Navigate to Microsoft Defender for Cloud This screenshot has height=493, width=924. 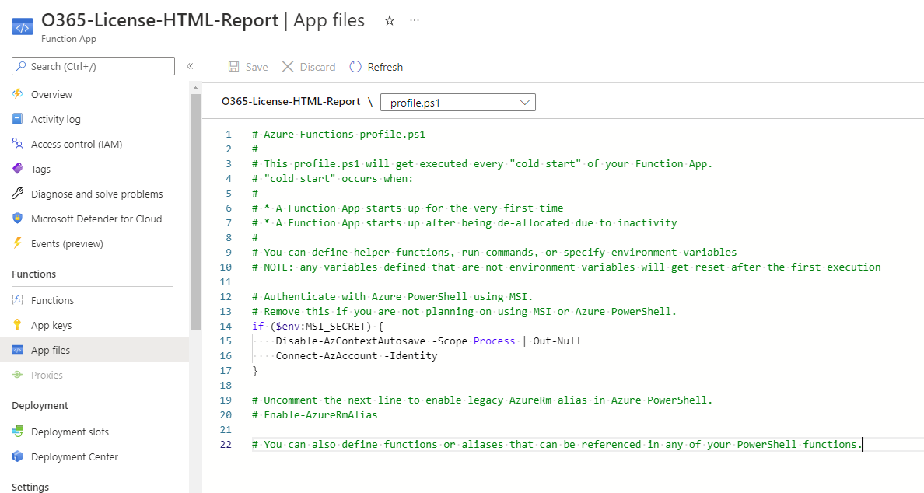pos(96,219)
